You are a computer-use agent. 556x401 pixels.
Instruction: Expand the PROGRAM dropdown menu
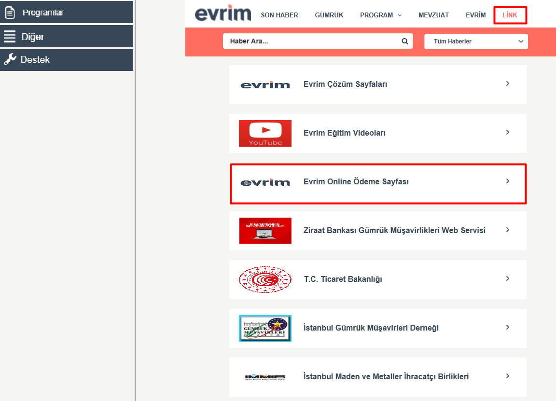coord(381,15)
